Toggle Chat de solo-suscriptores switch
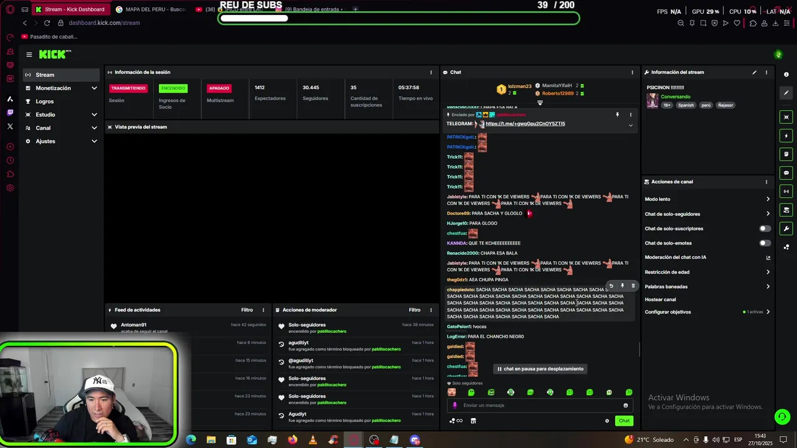Viewport: 797px width, 448px height. click(765, 228)
